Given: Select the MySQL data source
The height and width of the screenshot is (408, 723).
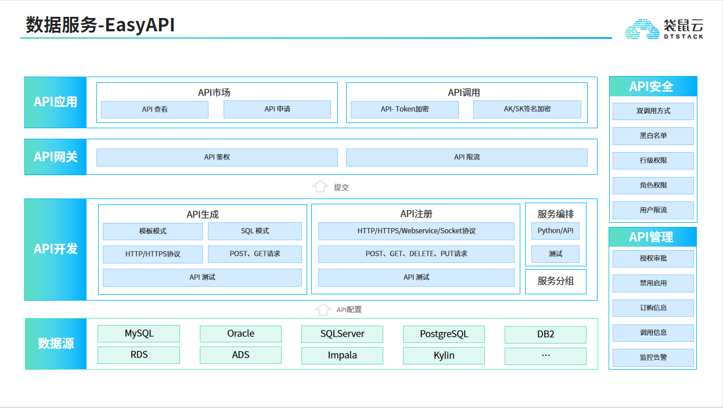Looking at the screenshot, I should click(139, 334).
